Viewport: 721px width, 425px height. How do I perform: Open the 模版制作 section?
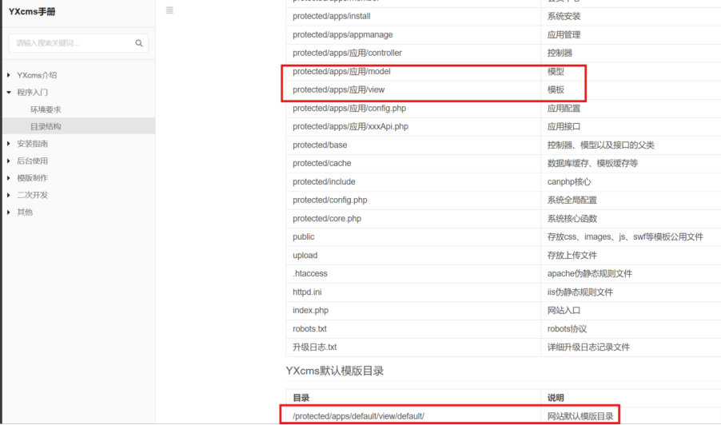tap(32, 178)
